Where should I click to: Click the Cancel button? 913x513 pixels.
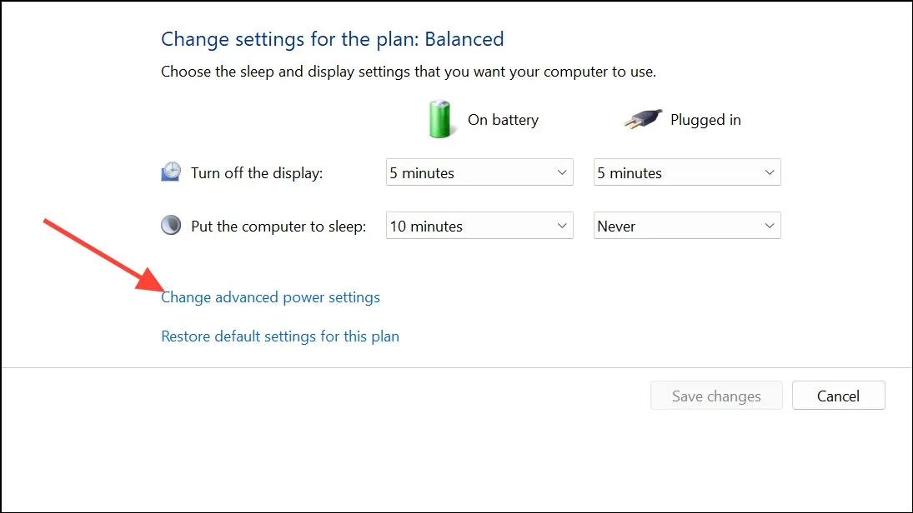[x=839, y=396]
